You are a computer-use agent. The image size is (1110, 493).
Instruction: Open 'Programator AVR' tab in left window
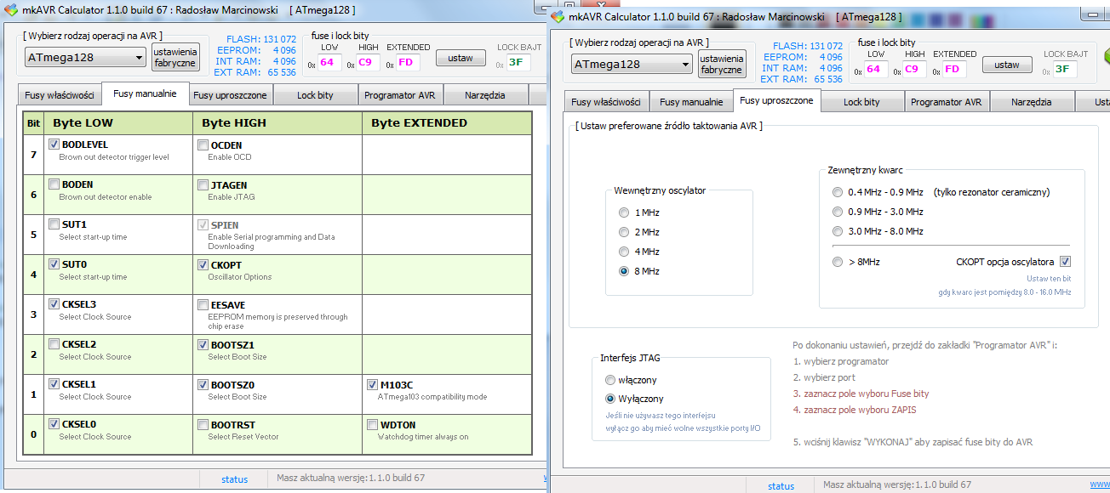pyautogui.click(x=400, y=95)
